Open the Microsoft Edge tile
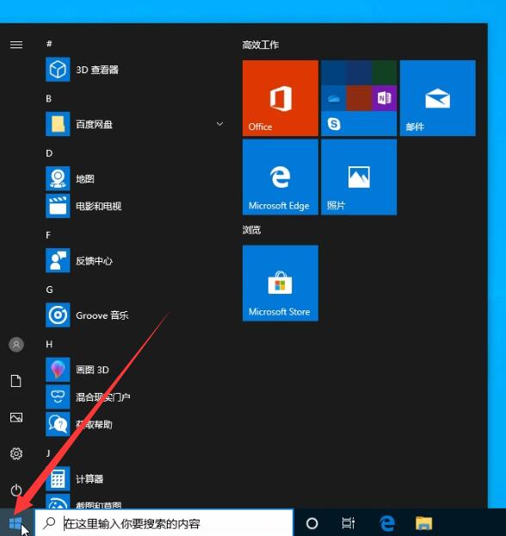Image resolution: width=506 pixels, height=536 pixels. coord(281,177)
